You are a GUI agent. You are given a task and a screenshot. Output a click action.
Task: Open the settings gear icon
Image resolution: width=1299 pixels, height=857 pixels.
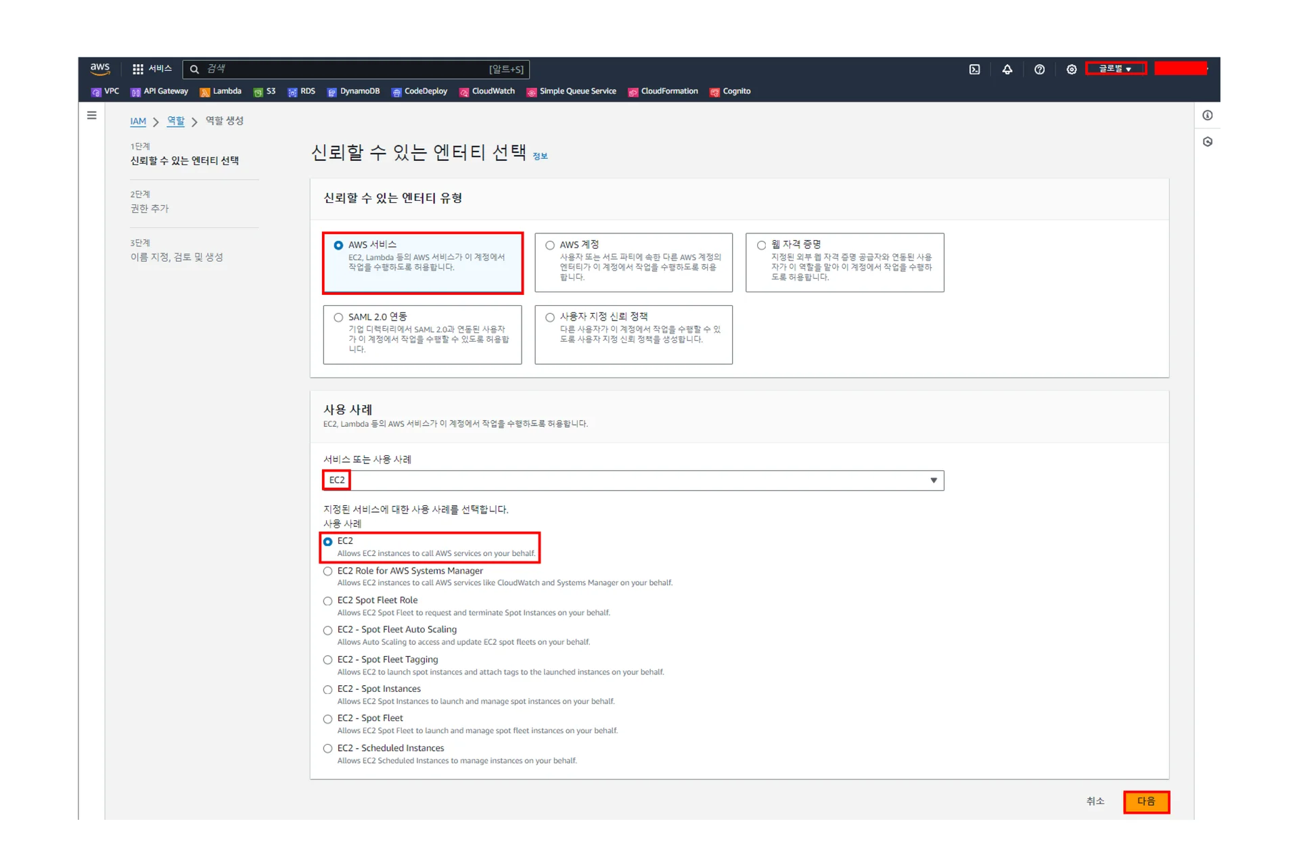coord(1071,69)
